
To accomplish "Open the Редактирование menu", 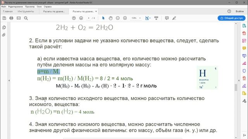I will coord(15,7).
